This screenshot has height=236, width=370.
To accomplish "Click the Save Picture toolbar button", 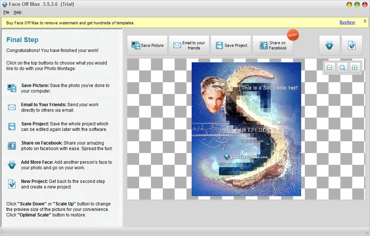I will click(x=147, y=45).
